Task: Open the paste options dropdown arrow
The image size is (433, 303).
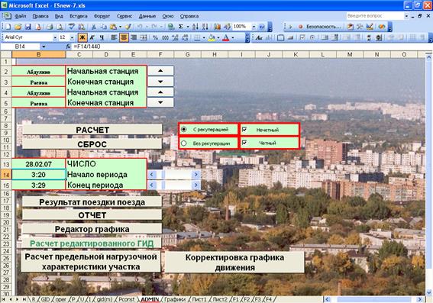Action: [120, 27]
